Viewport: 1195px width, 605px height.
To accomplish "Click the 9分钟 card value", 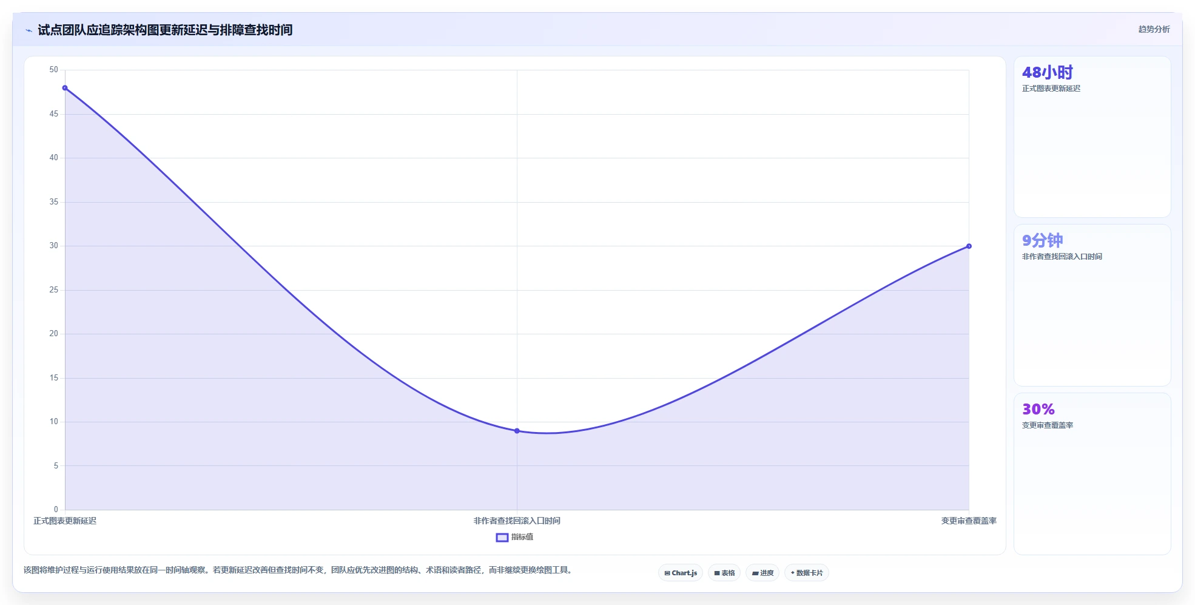I will tap(1043, 240).
